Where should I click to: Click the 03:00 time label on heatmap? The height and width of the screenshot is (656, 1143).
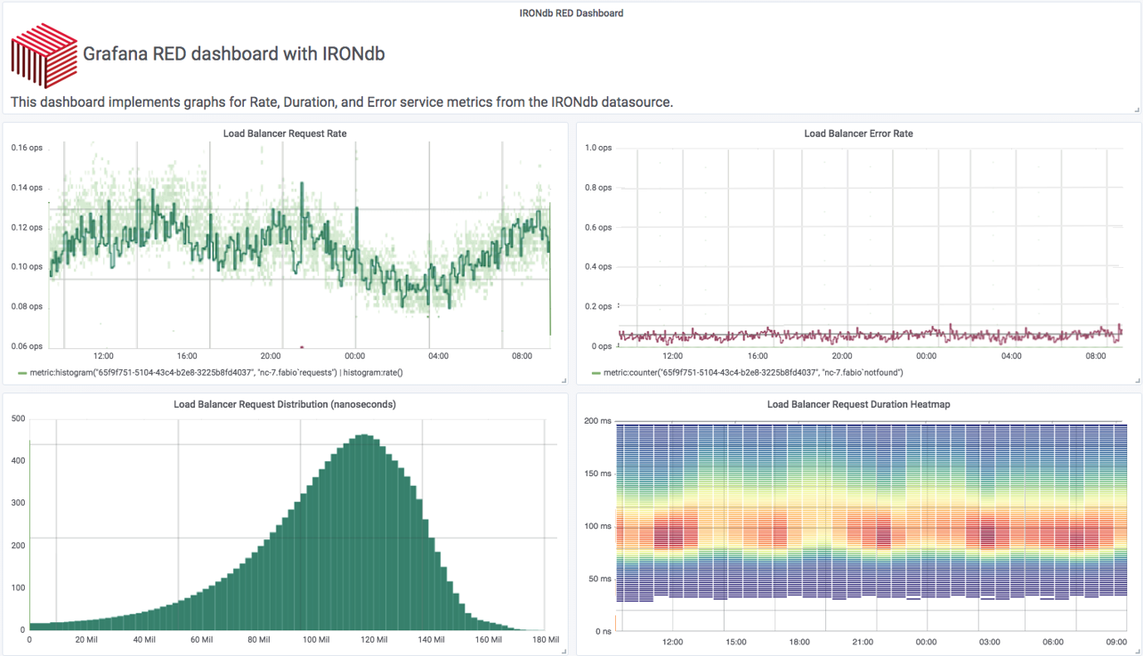click(x=989, y=642)
